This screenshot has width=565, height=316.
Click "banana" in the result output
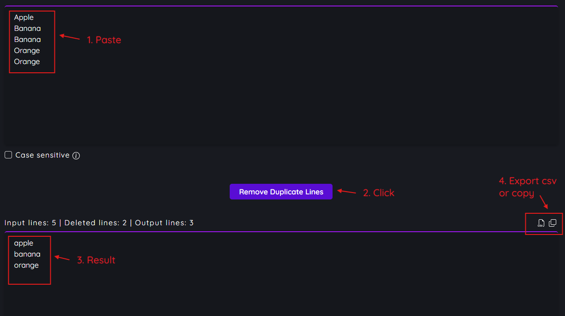coord(28,254)
